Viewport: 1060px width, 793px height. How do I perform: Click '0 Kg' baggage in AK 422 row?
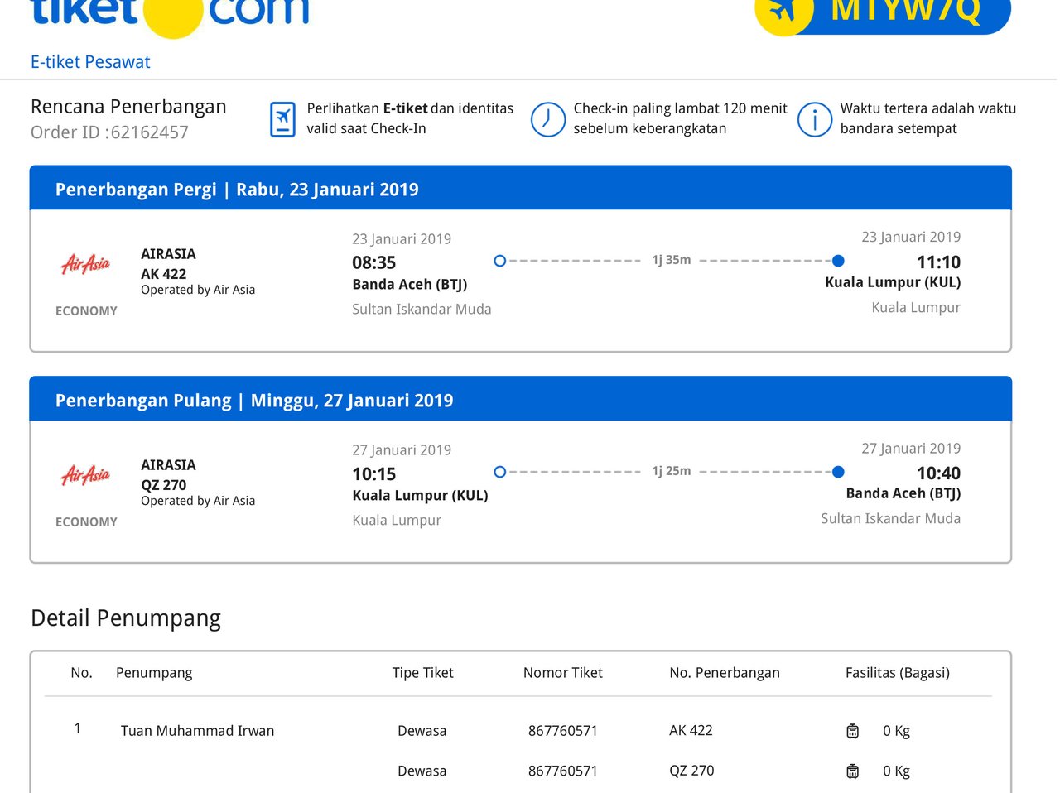896,731
